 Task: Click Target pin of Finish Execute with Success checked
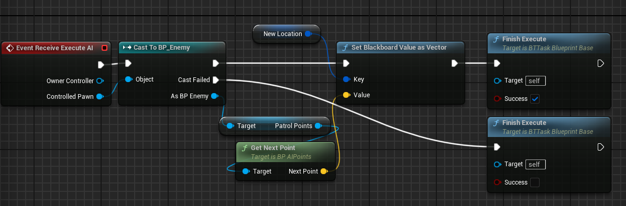coord(498,81)
